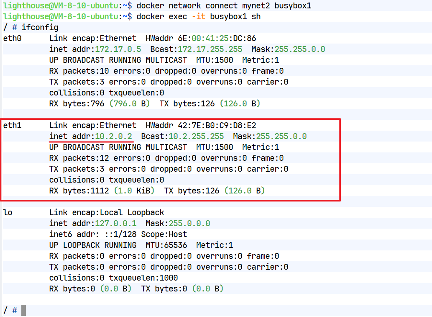Click the inet addr 172.17.0.5 value

(x=118, y=49)
